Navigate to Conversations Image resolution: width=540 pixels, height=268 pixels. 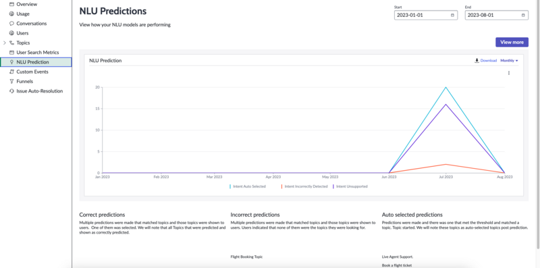click(x=31, y=24)
